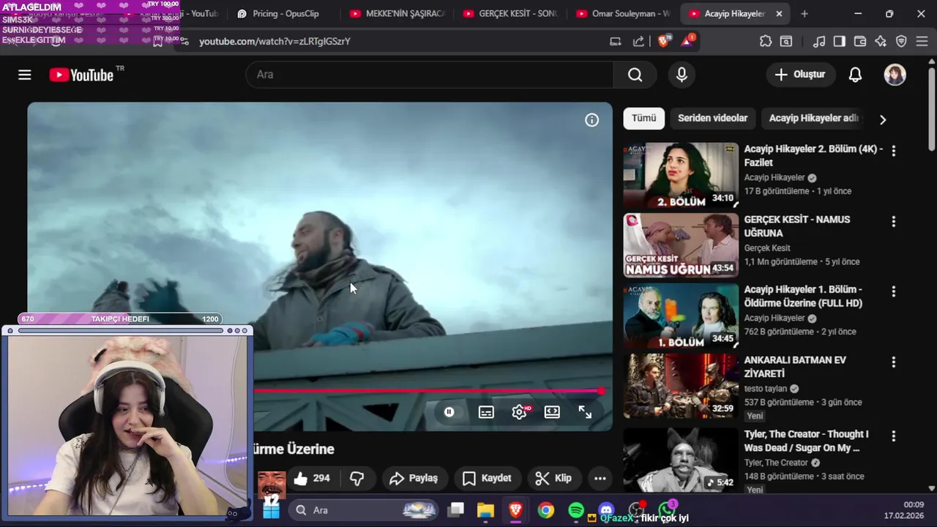Click the install/cast screen icon in address bar
Screen dimensions: 937x527
point(616,41)
